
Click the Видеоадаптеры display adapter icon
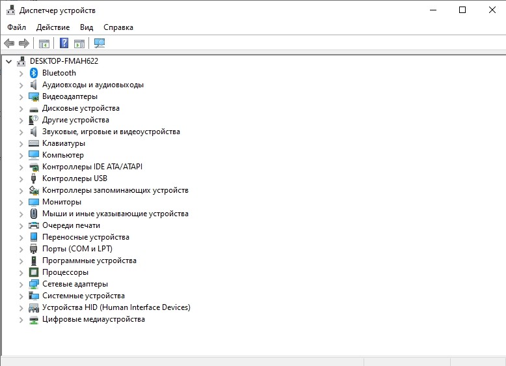(x=34, y=96)
